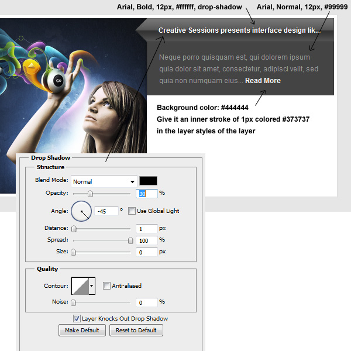This screenshot has width=351, height=351.
Task: Click the Spread field showing 100
Action: [147, 240]
